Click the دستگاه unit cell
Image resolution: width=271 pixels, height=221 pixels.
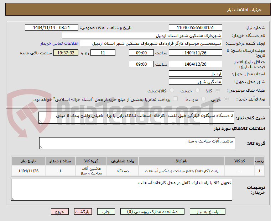point(123,171)
